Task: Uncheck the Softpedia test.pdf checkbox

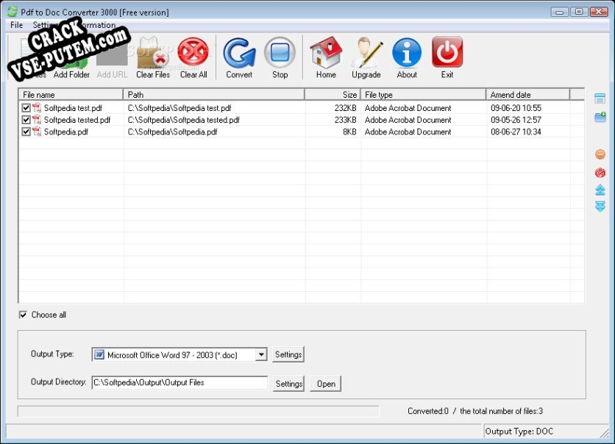Action: click(x=26, y=108)
